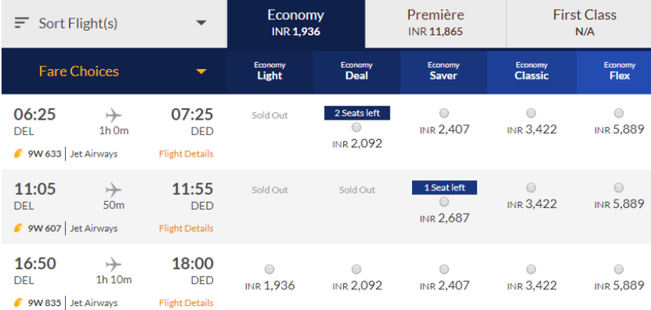Choose Economy Light INR 1,936 on the 16:50 flight

pos(269,269)
